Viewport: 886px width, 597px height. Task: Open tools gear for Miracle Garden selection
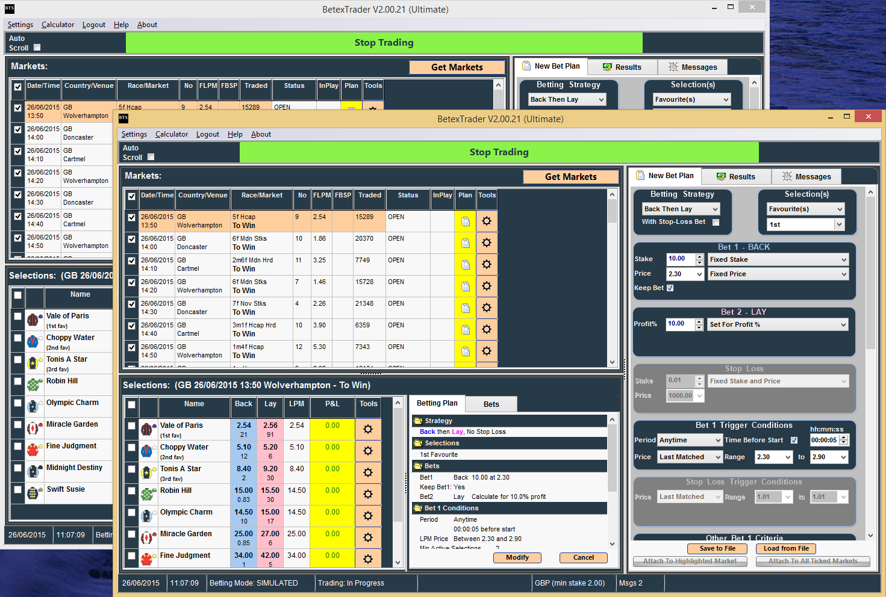368,537
